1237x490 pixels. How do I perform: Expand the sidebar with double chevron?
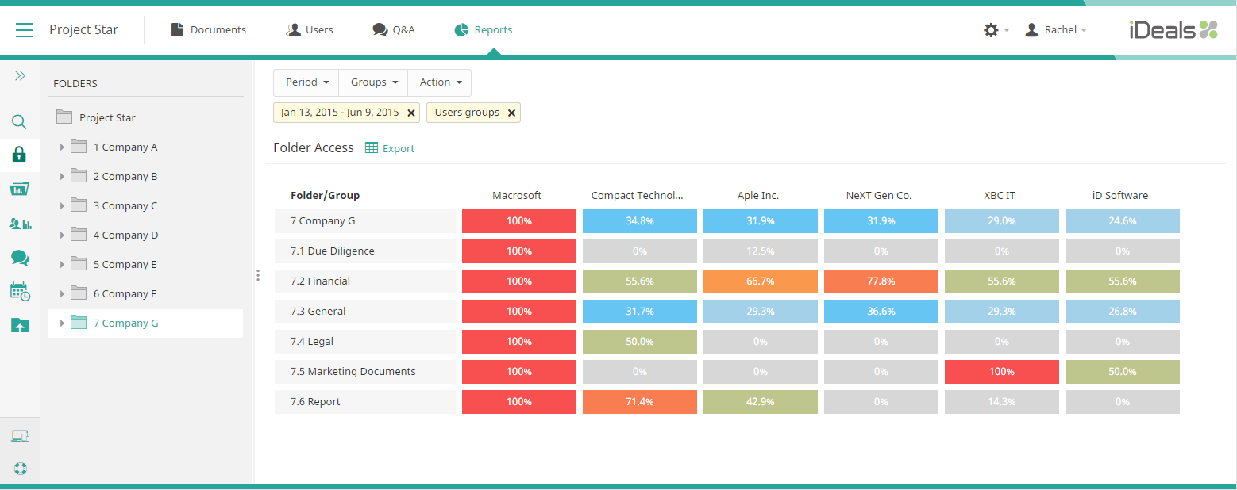(20, 75)
